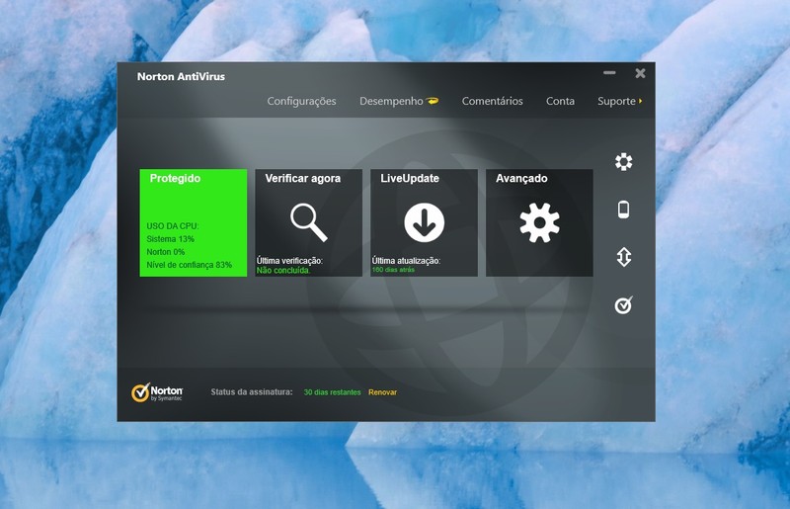This screenshot has height=509, width=790.
Task: Minimize the Norton AntiVirus window
Action: 609,73
